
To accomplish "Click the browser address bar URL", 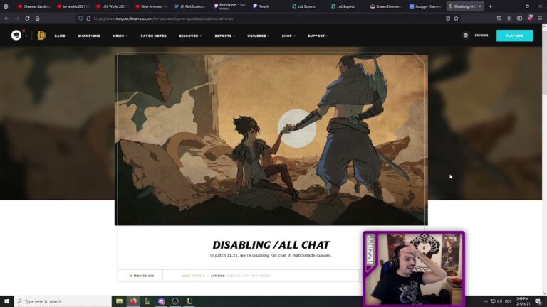I will point(164,18).
